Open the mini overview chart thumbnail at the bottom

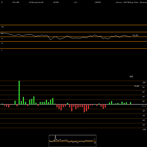point(73,141)
